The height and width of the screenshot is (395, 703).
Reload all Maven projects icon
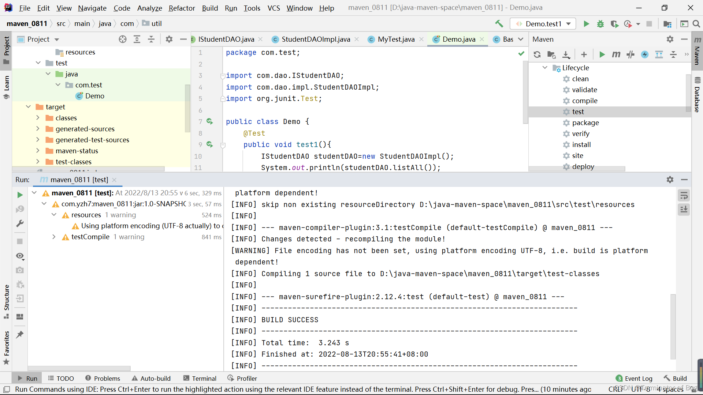pos(537,54)
